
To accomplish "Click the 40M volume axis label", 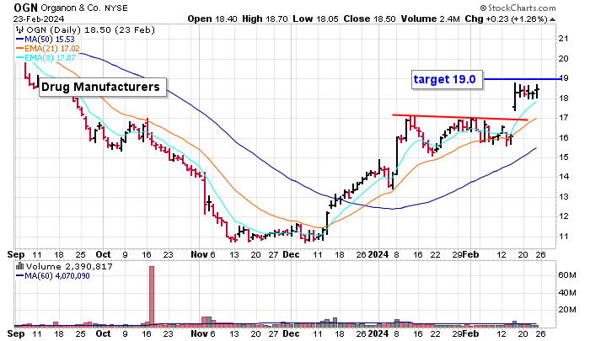I will (x=566, y=292).
